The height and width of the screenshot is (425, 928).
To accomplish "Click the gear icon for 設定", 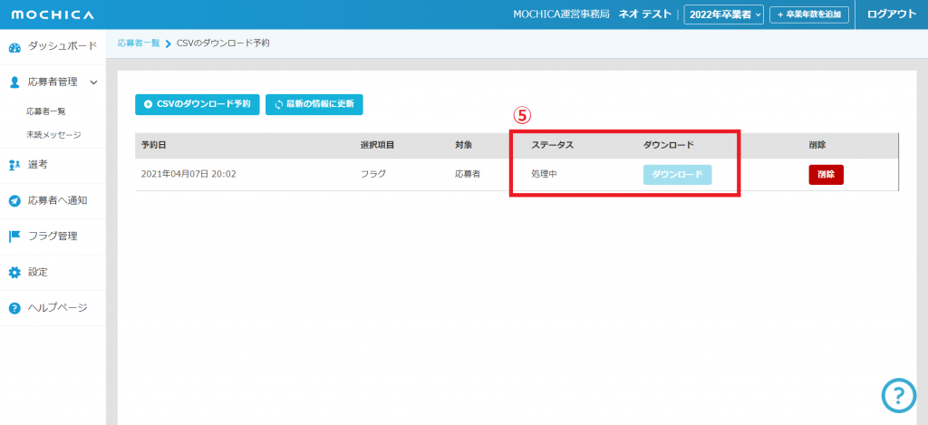I will 14,272.
